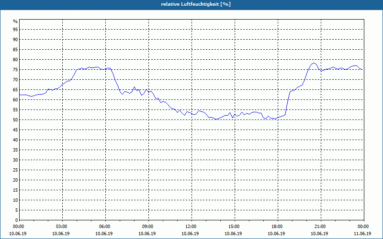Image resolution: width=383 pixels, height=239 pixels.
Task: Click the 20 y-axis label
Action: 15,180
